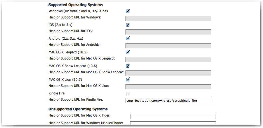Click the Mac OS X Snow Leopard URL field
The width and height of the screenshot is (263, 128).
(x=168, y=73)
